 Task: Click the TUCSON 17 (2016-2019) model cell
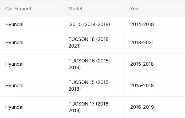tap(89, 107)
